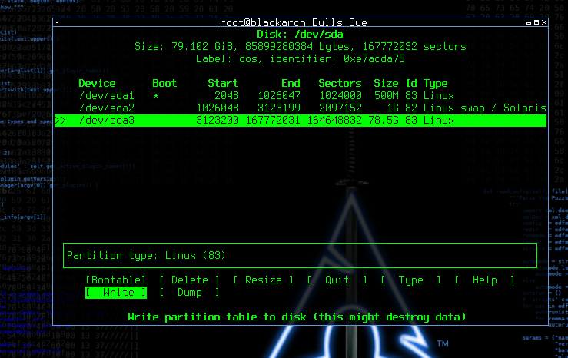Select the /dev/sda1 partition row
Viewport: 568px width, 358px height.
point(301,95)
